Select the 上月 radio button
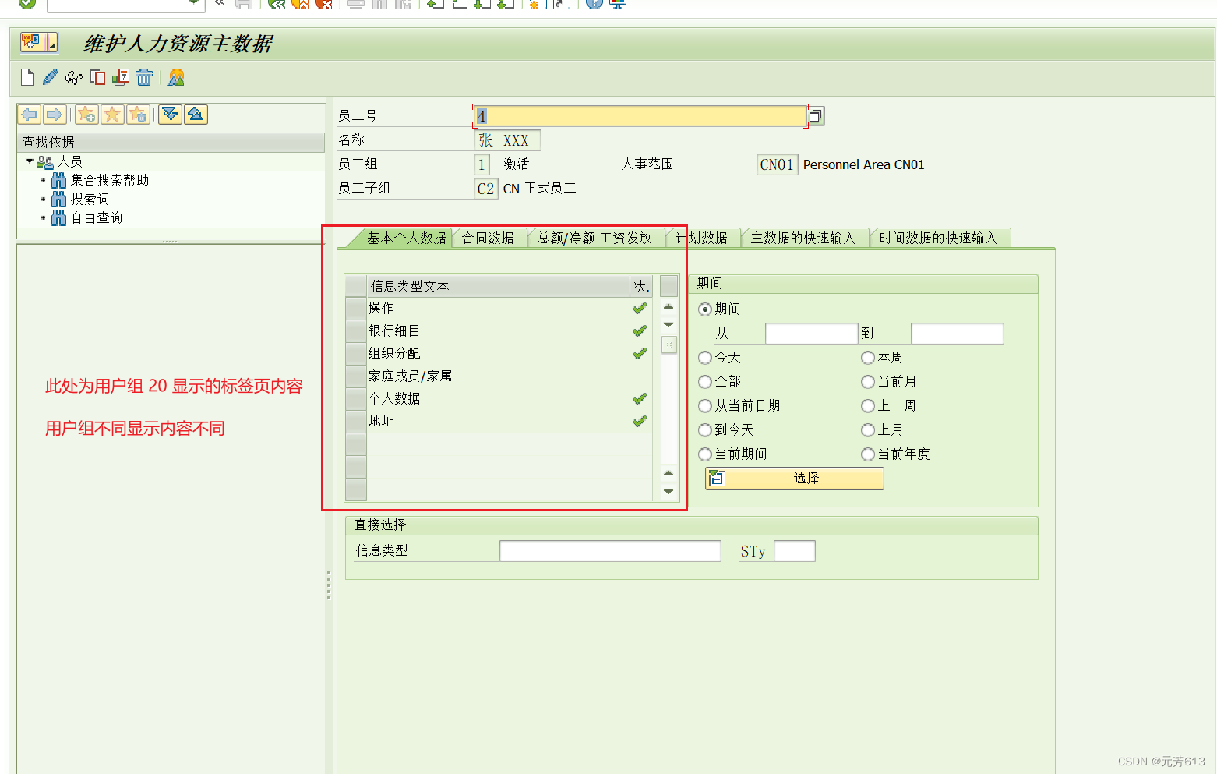The width and height of the screenshot is (1217, 774). click(868, 430)
